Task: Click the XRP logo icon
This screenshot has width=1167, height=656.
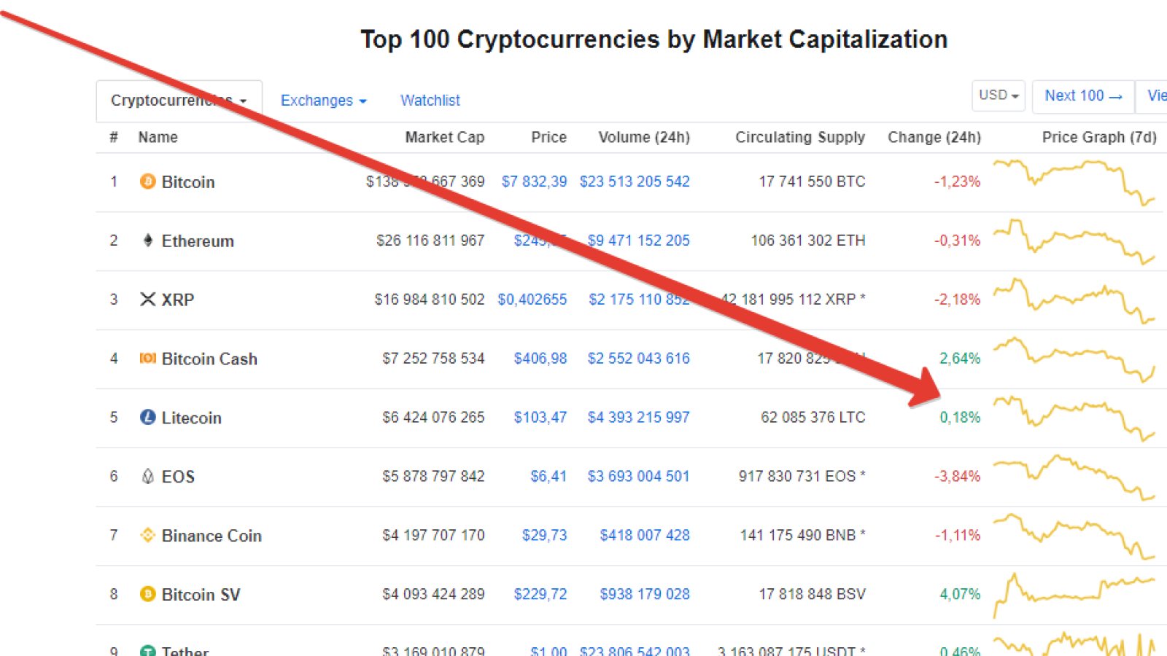Action: (147, 300)
